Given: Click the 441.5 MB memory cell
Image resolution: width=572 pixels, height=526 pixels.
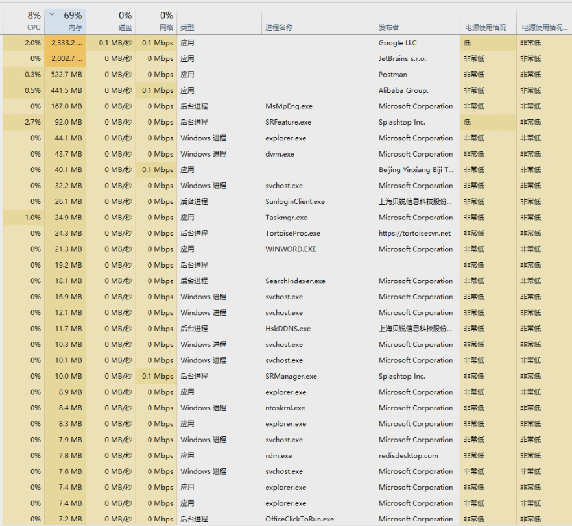Looking at the screenshot, I should point(67,90).
